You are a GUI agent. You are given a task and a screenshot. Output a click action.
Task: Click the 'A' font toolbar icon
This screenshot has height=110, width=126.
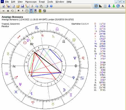point(123,6)
